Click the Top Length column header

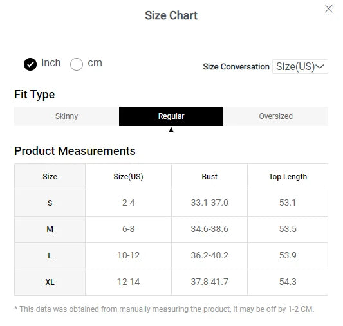[288, 177]
